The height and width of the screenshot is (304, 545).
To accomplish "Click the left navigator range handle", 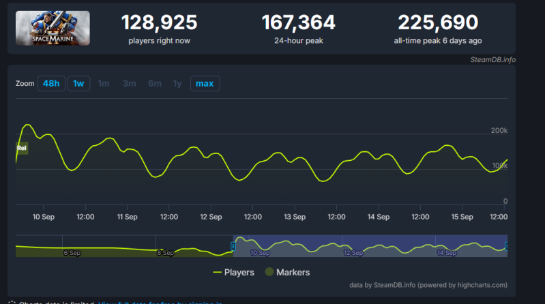I will click(x=233, y=246).
